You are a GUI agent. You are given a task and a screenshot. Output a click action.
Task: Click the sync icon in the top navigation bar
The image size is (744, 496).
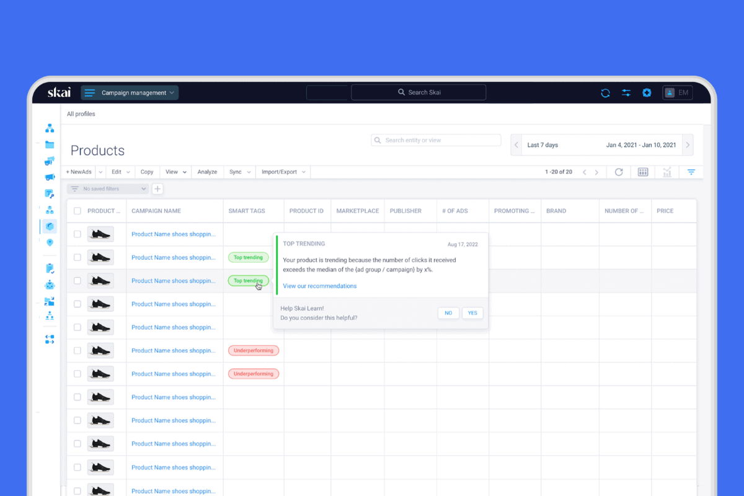pos(605,92)
